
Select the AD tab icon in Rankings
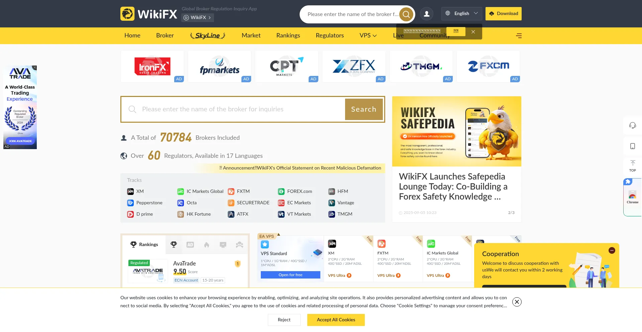click(190, 245)
